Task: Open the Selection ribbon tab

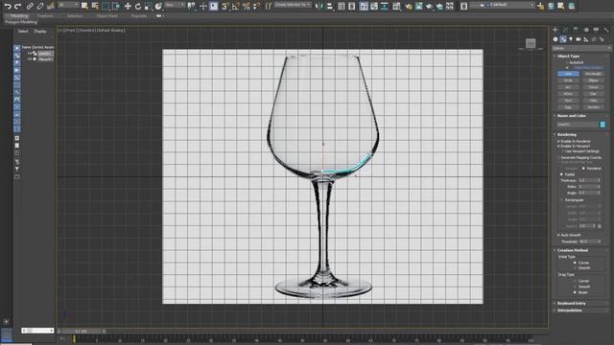Action: tap(75, 16)
